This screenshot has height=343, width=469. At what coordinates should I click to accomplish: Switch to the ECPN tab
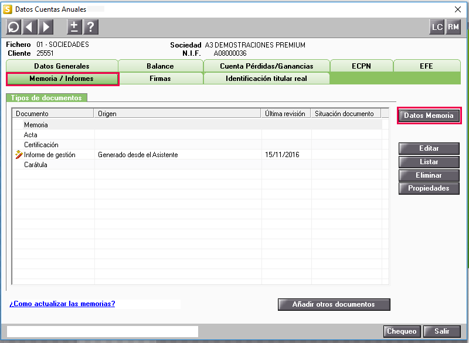tap(361, 66)
